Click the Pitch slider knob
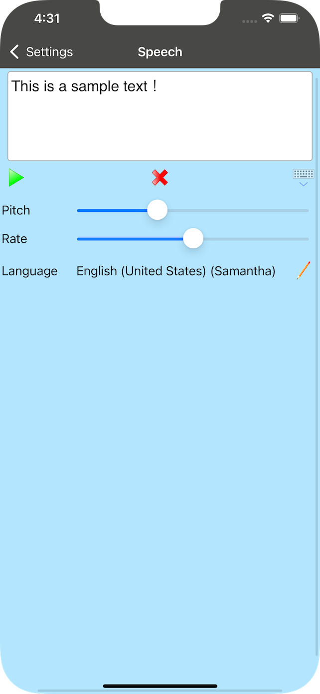 [x=158, y=210]
